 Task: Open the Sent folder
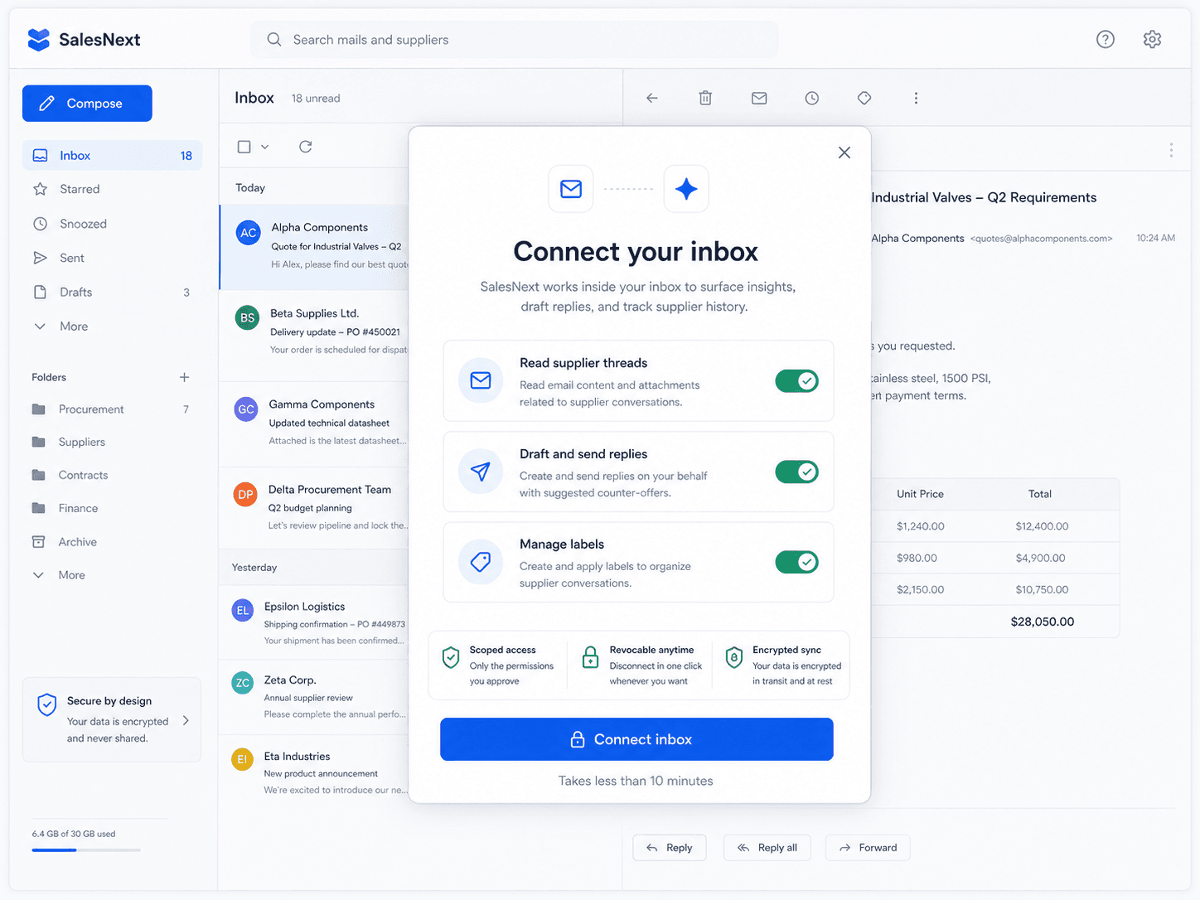pyautogui.click(x=112, y=258)
